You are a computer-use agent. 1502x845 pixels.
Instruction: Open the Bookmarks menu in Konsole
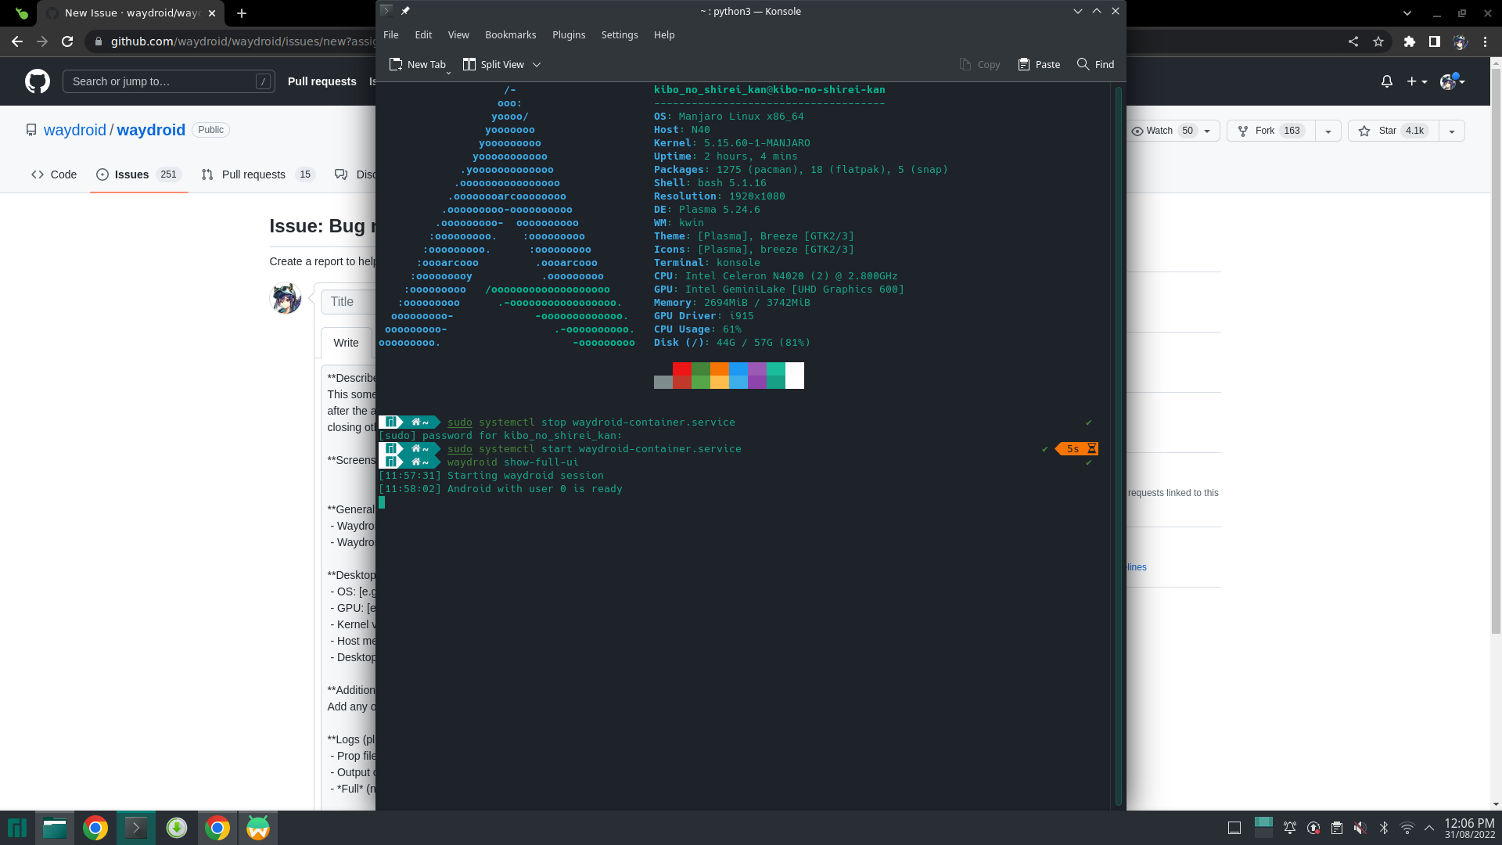click(x=510, y=34)
